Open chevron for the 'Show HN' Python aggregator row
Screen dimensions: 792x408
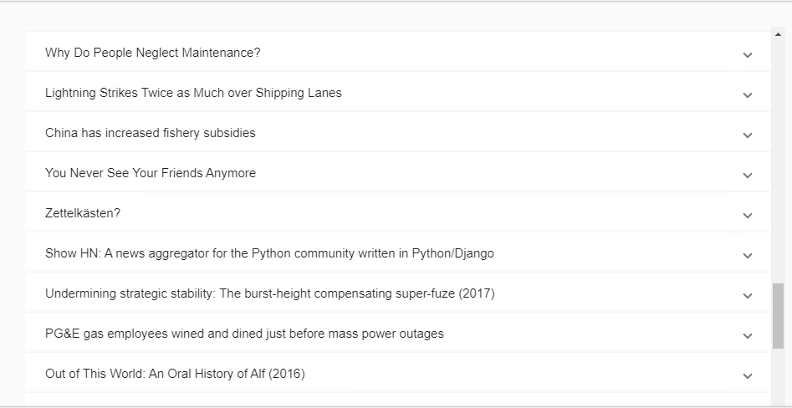coord(747,256)
